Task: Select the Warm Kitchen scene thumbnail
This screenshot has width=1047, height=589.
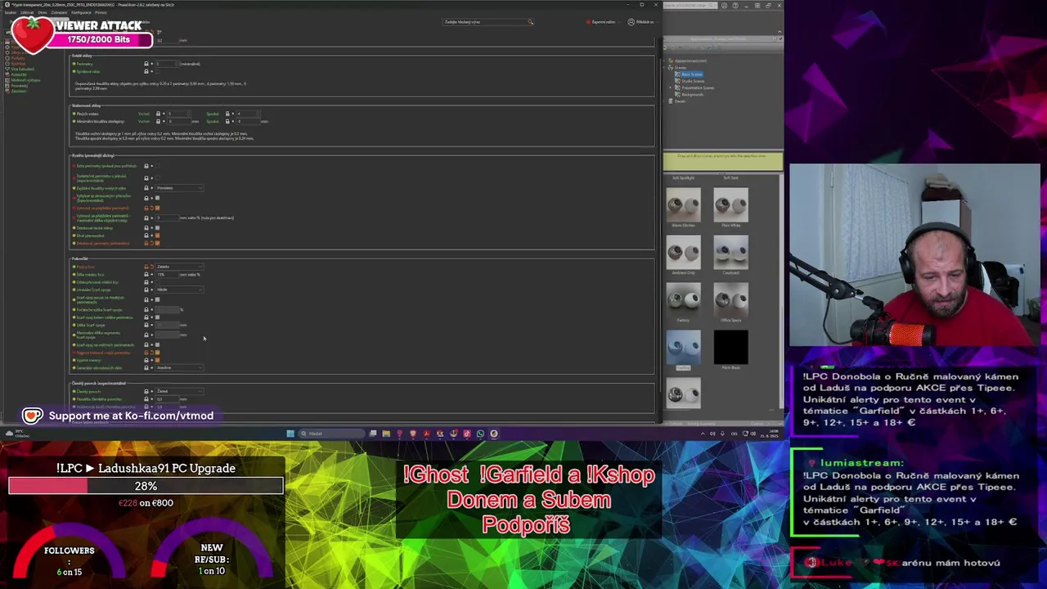Action: (683, 205)
